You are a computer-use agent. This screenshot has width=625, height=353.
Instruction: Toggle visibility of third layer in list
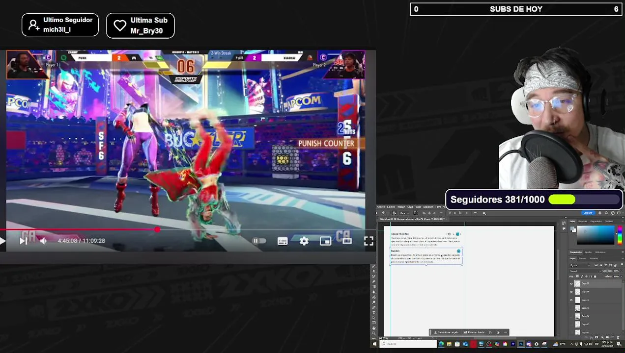[571, 300]
